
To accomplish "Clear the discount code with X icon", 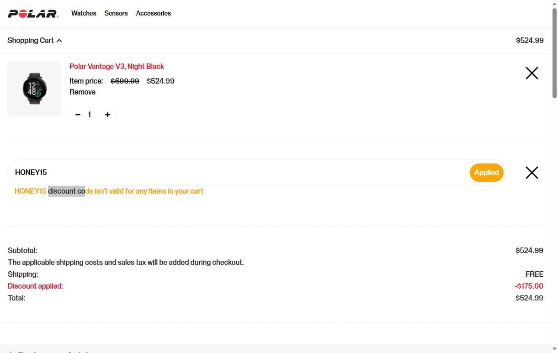I will pos(532,173).
